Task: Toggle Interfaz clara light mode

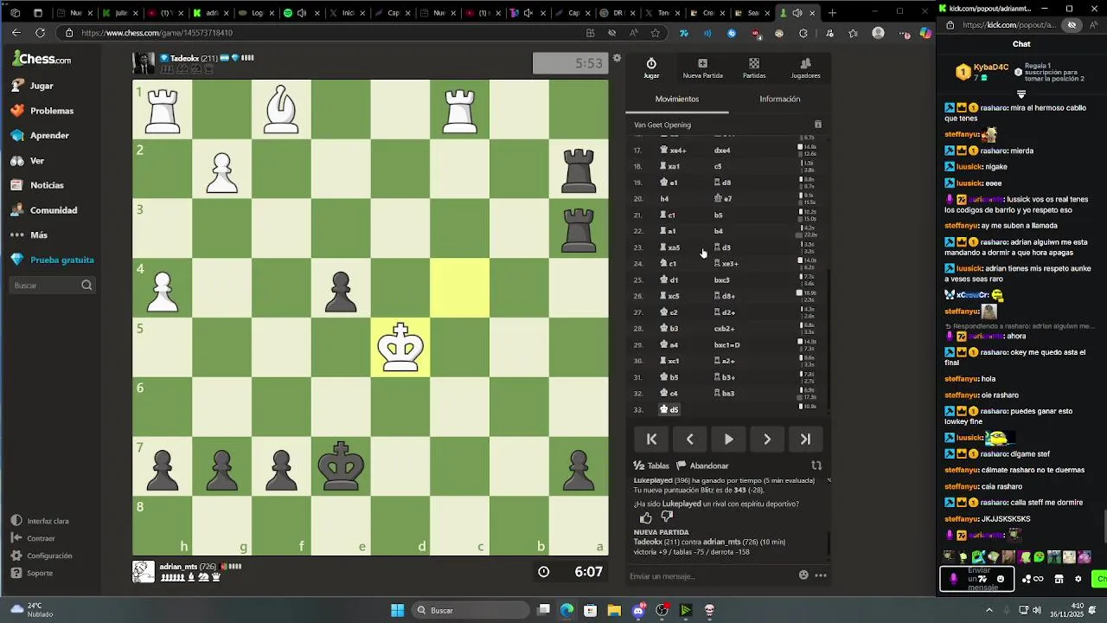Action: point(40,521)
